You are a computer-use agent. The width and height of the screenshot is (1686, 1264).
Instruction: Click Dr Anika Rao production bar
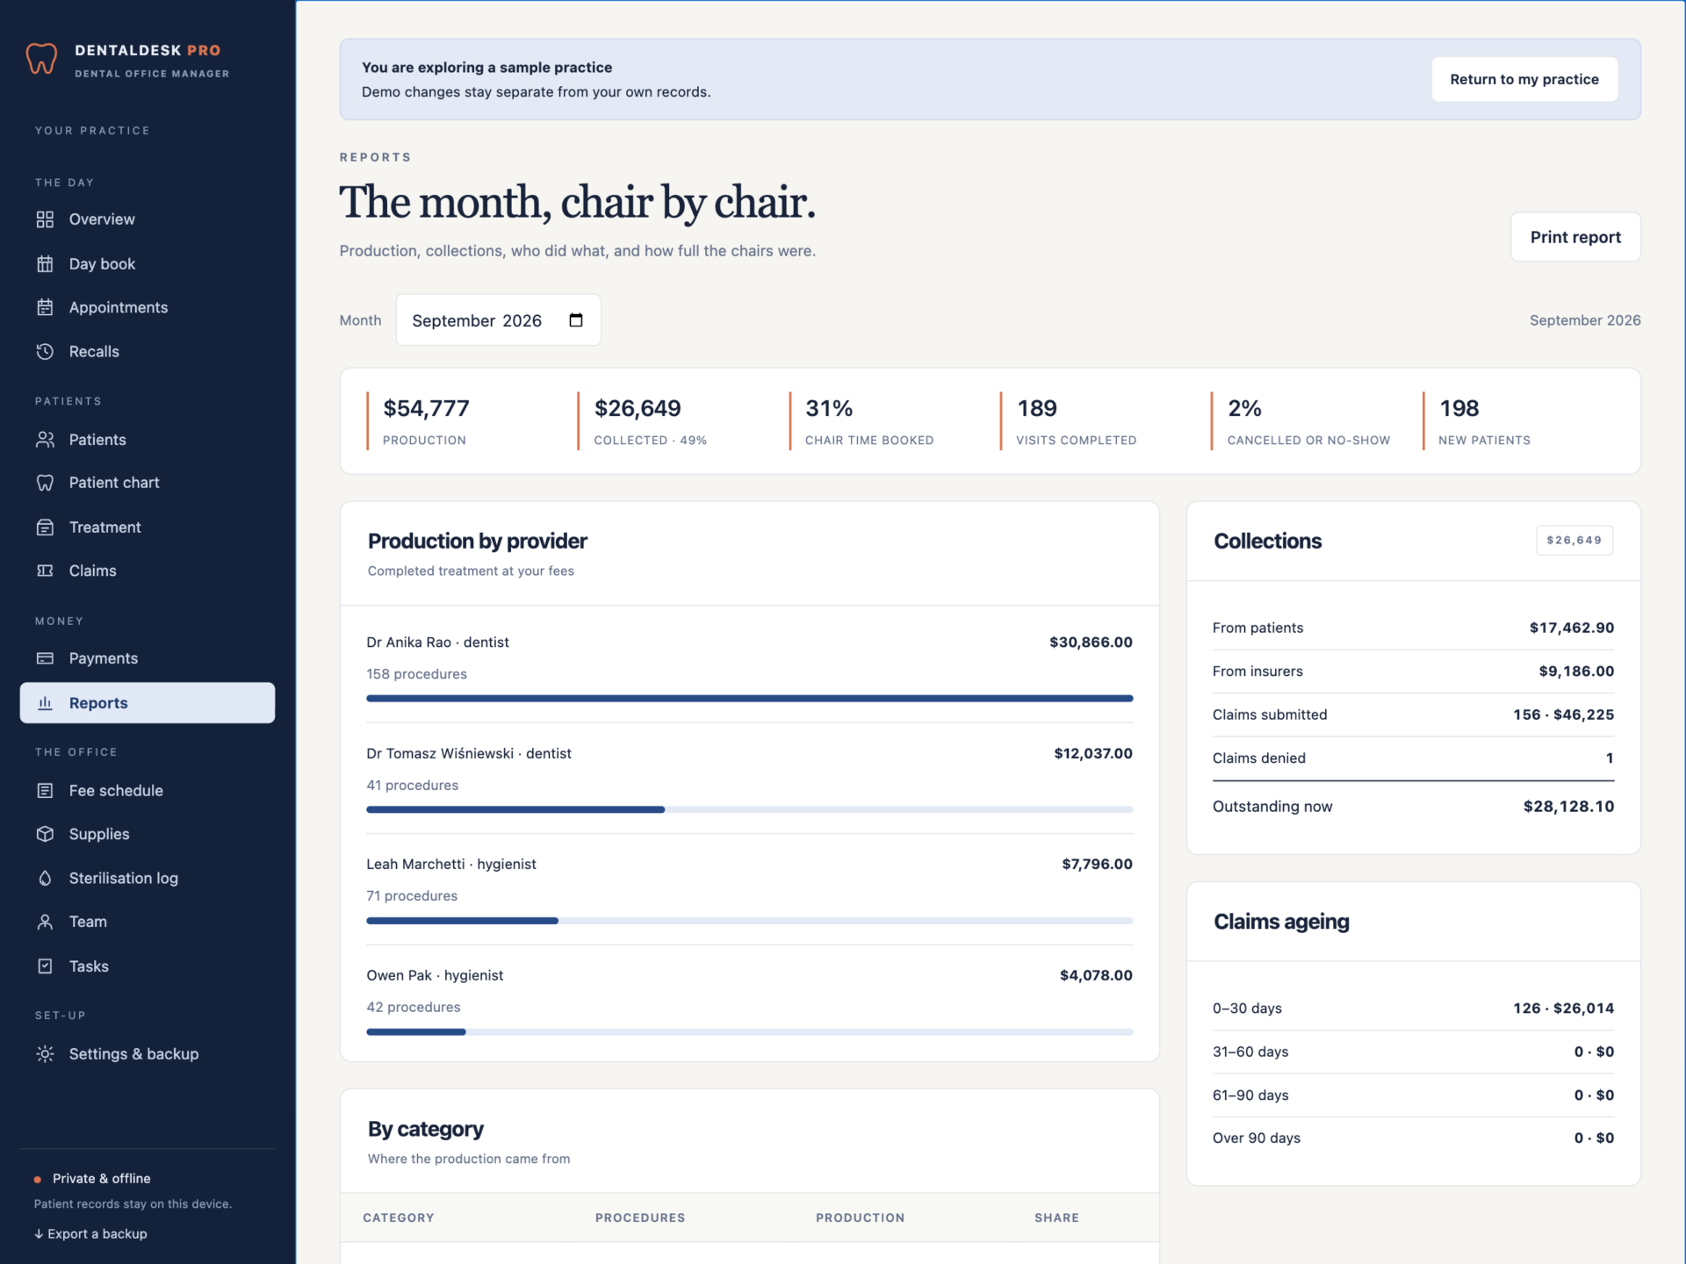749,699
